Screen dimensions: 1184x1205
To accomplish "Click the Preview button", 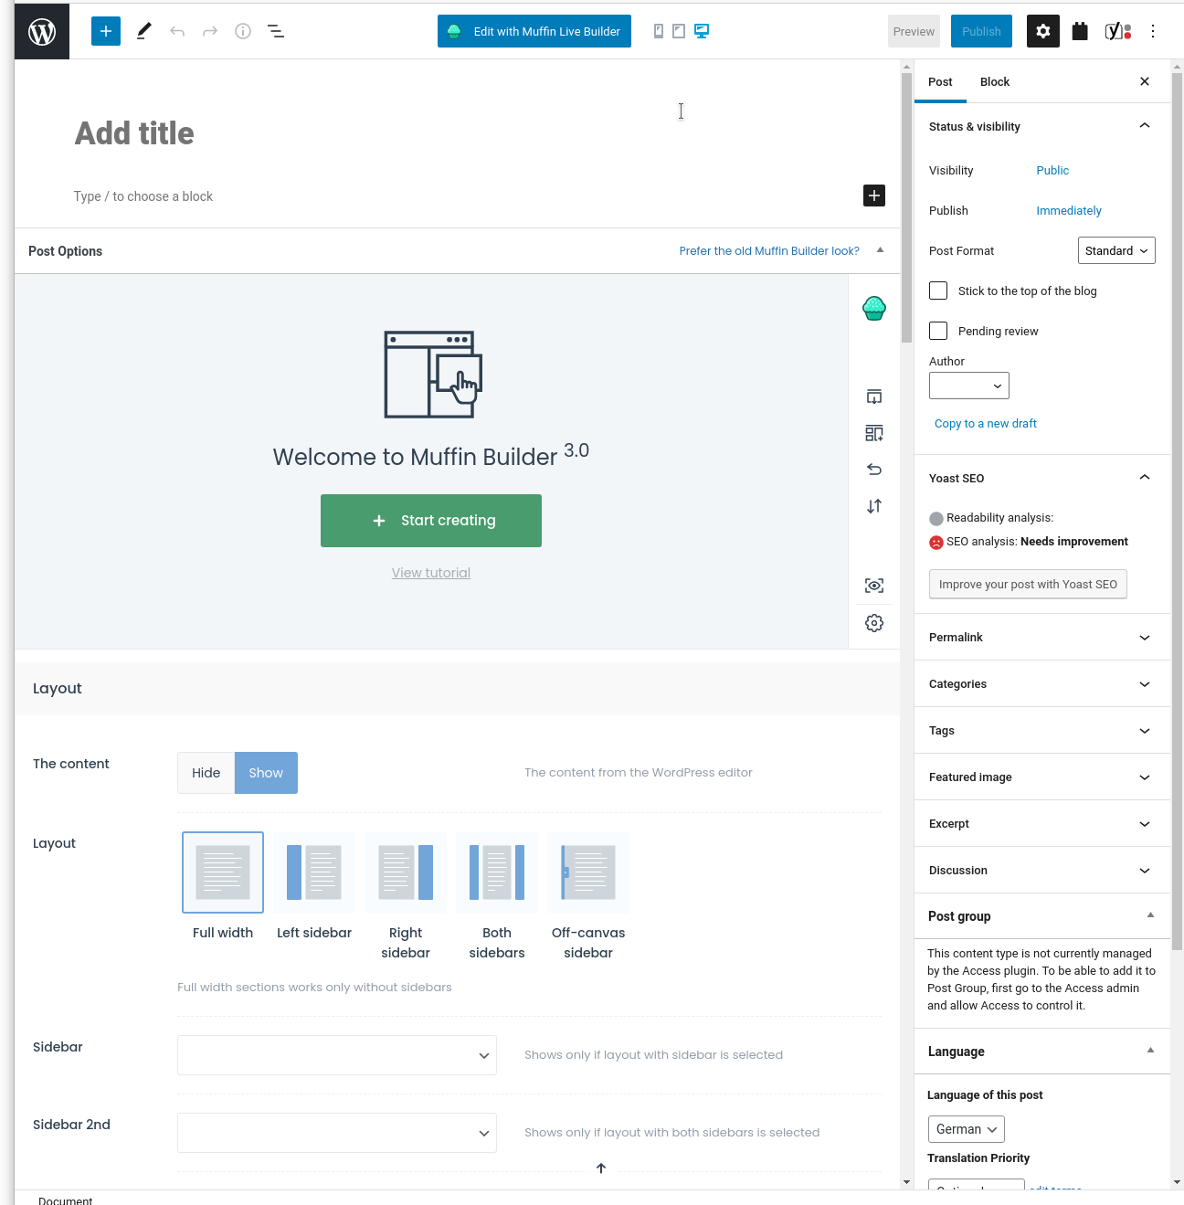I will pyautogui.click(x=914, y=31).
